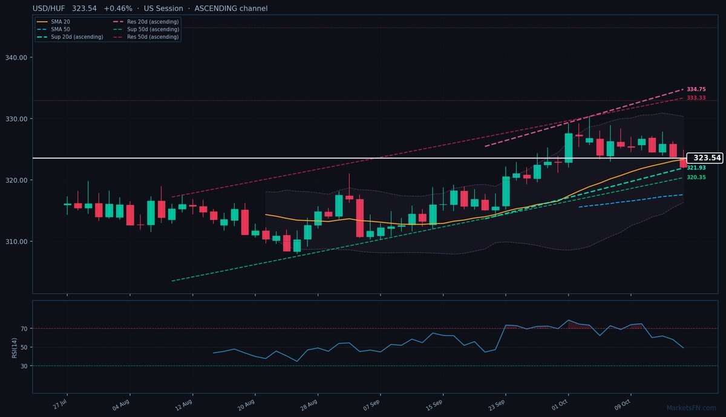
Task: Select Res 20d (ascending) in the legend
Action: pos(146,22)
